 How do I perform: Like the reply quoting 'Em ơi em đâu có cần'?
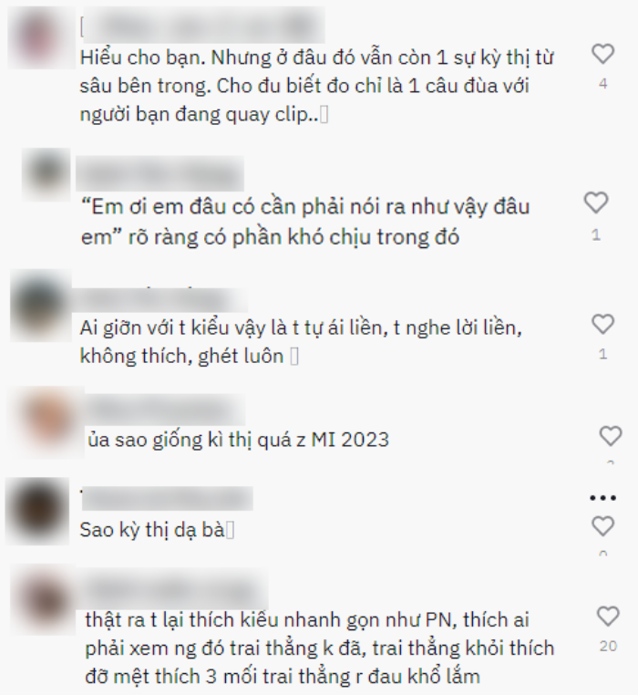pos(596,203)
